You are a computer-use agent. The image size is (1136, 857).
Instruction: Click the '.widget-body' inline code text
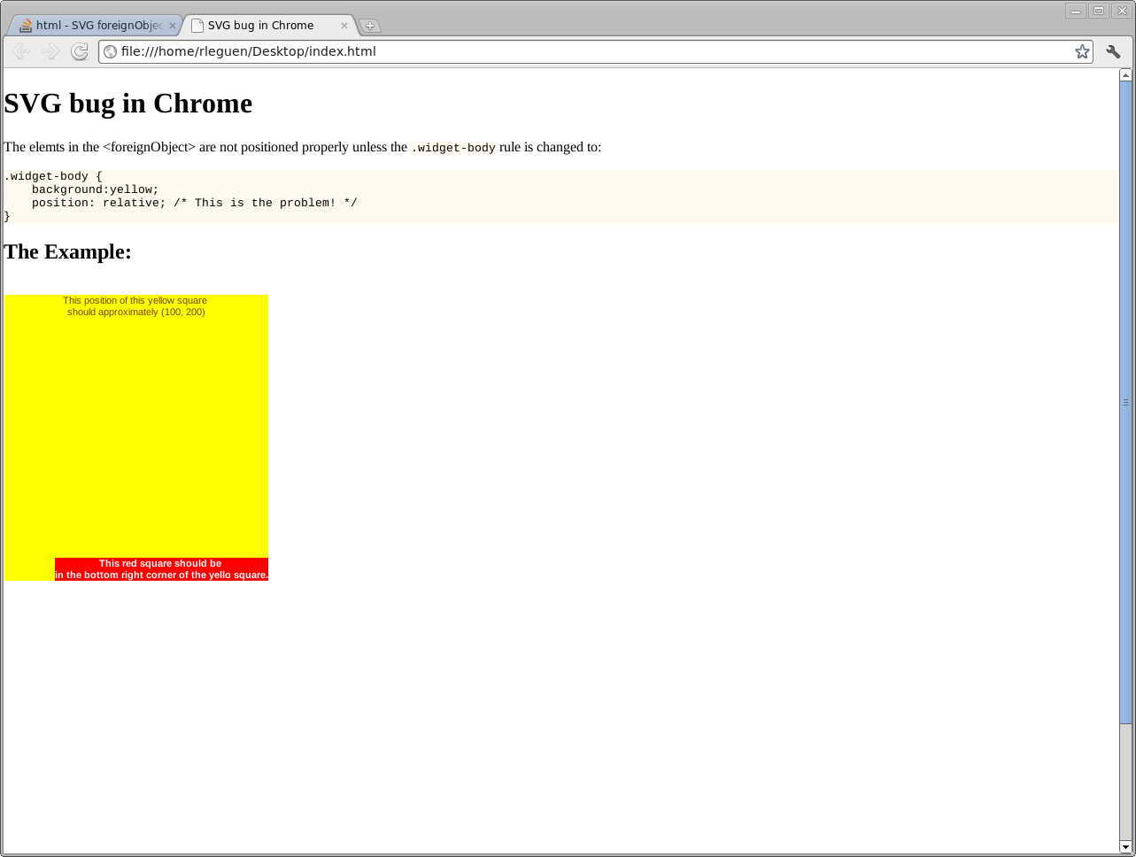[x=453, y=148]
